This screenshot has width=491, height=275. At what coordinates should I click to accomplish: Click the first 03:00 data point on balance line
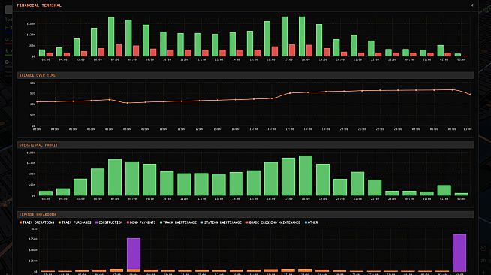coord(37,101)
